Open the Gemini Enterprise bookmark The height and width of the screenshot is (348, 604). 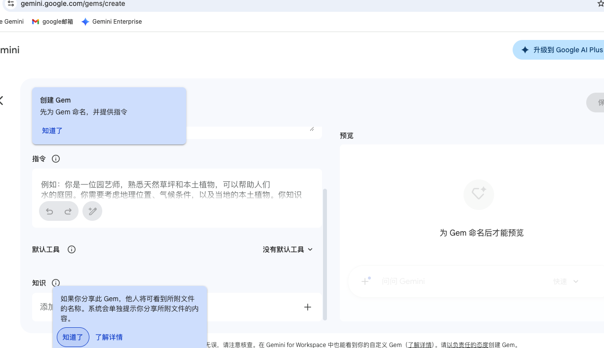click(112, 22)
